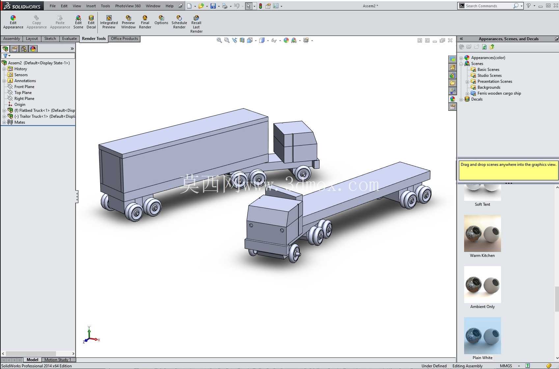559x369 pixels.
Task: Expand the Presentation Scenes folder
Action: (x=467, y=82)
